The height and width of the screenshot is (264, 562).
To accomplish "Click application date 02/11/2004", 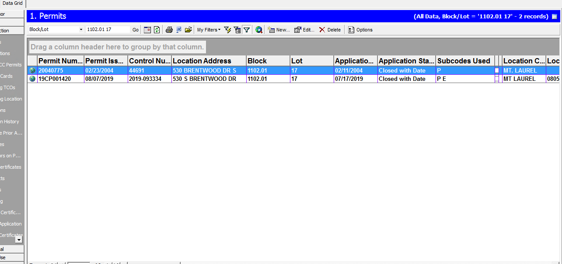I will (356, 70).
